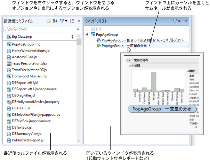The height and width of the screenshot is (162, 210).
Task: Select DBDragFilter.jsl
Action: click(x=23, y=95)
